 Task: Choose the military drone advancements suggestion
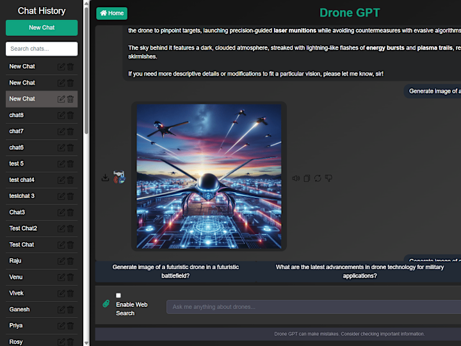pyautogui.click(x=360, y=271)
